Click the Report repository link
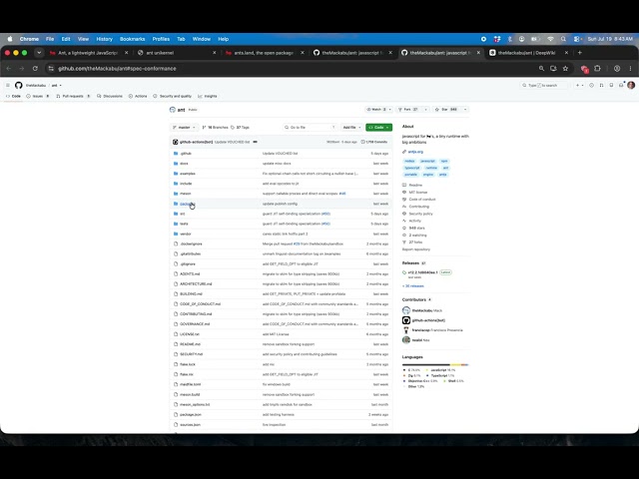 click(416, 249)
